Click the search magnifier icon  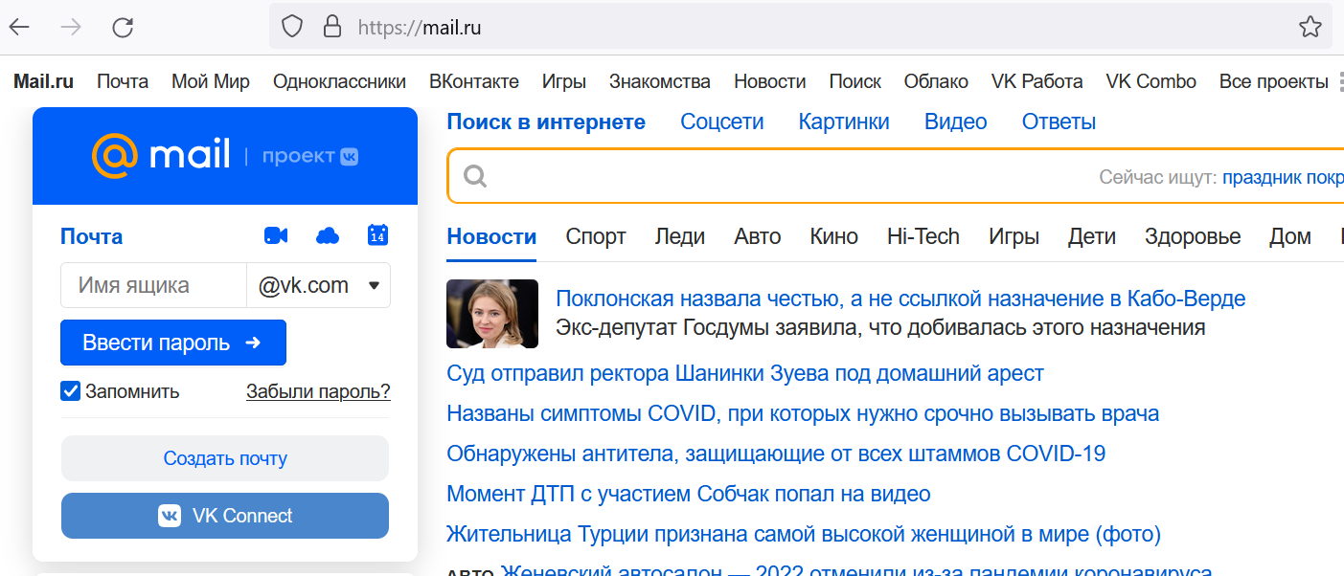(475, 176)
